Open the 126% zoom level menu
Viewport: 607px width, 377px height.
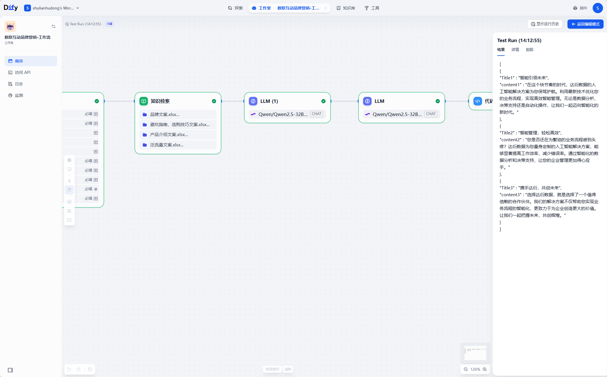coord(475,369)
